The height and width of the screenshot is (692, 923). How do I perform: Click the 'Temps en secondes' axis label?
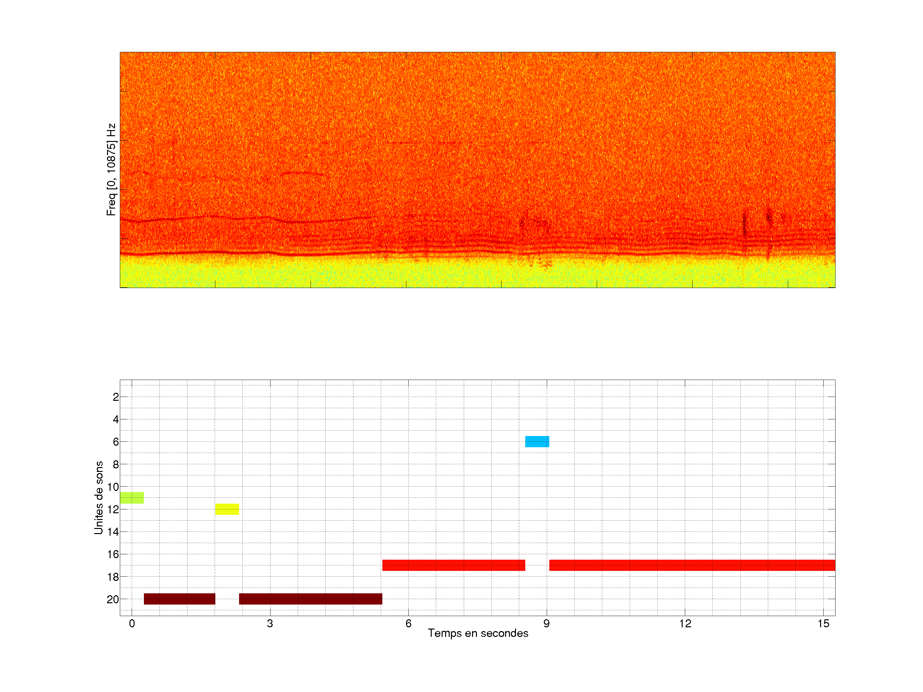(x=478, y=633)
